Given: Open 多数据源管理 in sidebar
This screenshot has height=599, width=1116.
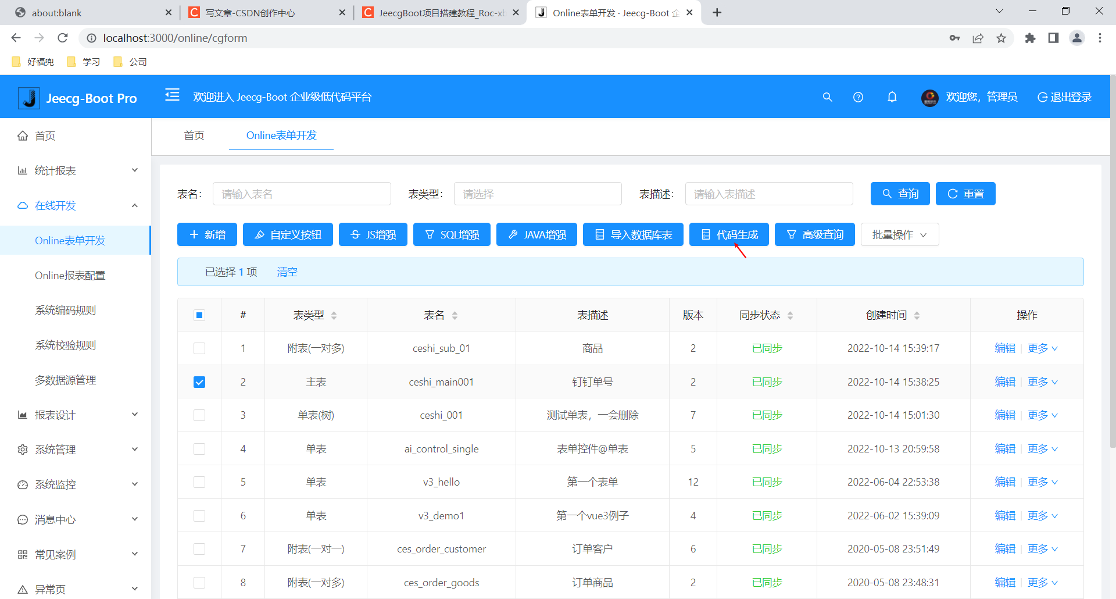Looking at the screenshot, I should pos(65,380).
